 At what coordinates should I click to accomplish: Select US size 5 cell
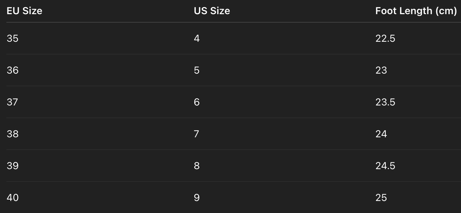pos(197,70)
